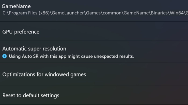This screenshot has width=188, height=105.
Task: Click the Auto SR warning message text
Action: [x=71, y=56]
